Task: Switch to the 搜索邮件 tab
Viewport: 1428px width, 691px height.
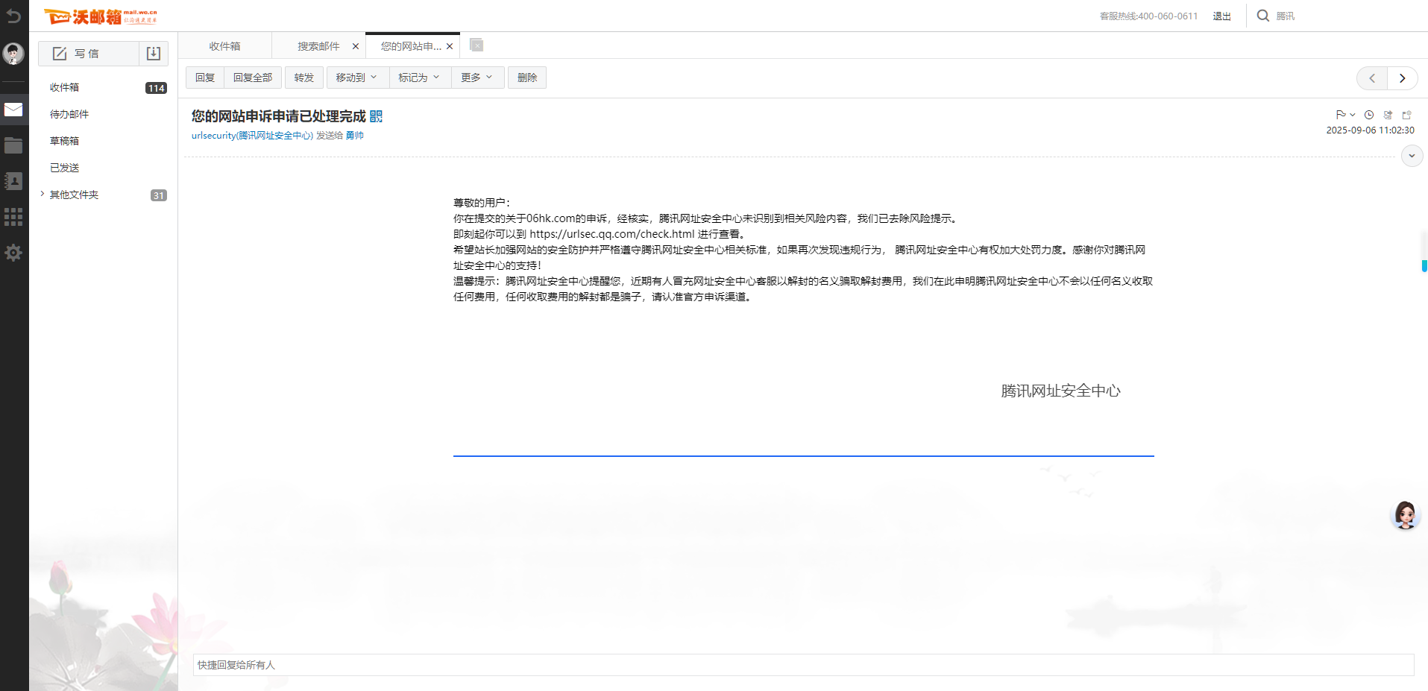Action: coord(318,46)
